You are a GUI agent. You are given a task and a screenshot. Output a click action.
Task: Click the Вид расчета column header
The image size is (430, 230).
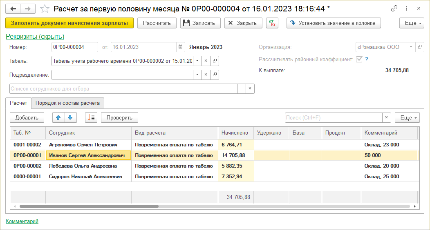[175, 133]
